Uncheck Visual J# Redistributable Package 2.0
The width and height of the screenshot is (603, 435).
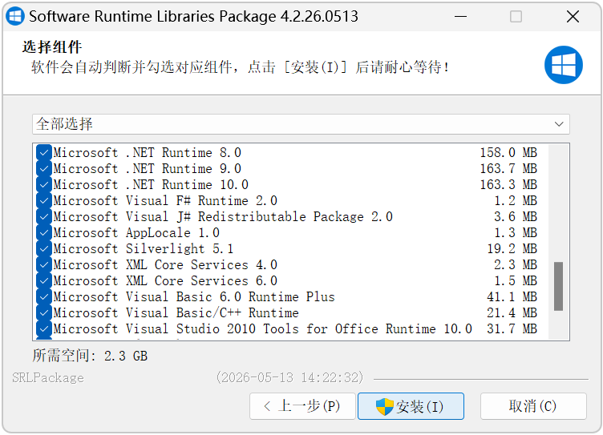[x=44, y=217]
